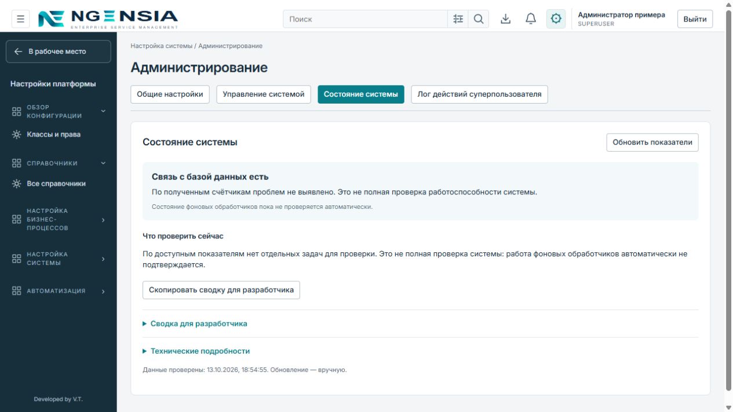
Task: Click the SUPERUSER role label
Action: (x=596, y=24)
